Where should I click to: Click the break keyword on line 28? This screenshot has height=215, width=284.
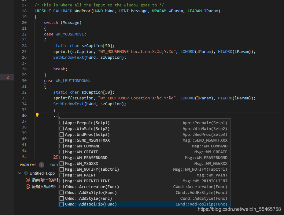point(59,69)
